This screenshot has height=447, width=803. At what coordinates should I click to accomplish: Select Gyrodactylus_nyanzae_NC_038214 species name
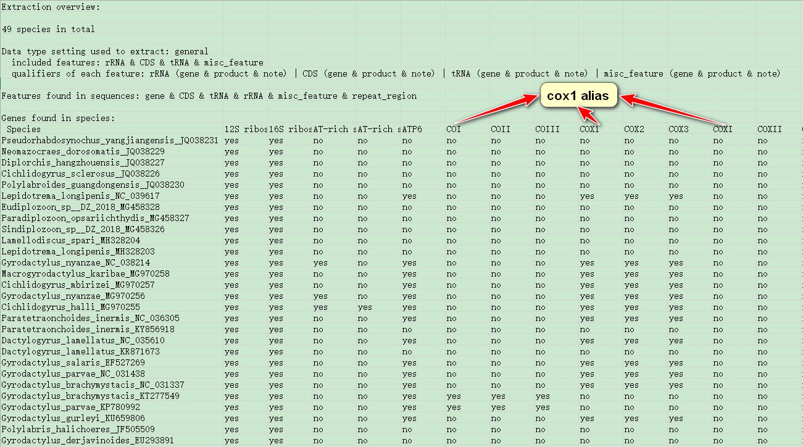(75, 263)
